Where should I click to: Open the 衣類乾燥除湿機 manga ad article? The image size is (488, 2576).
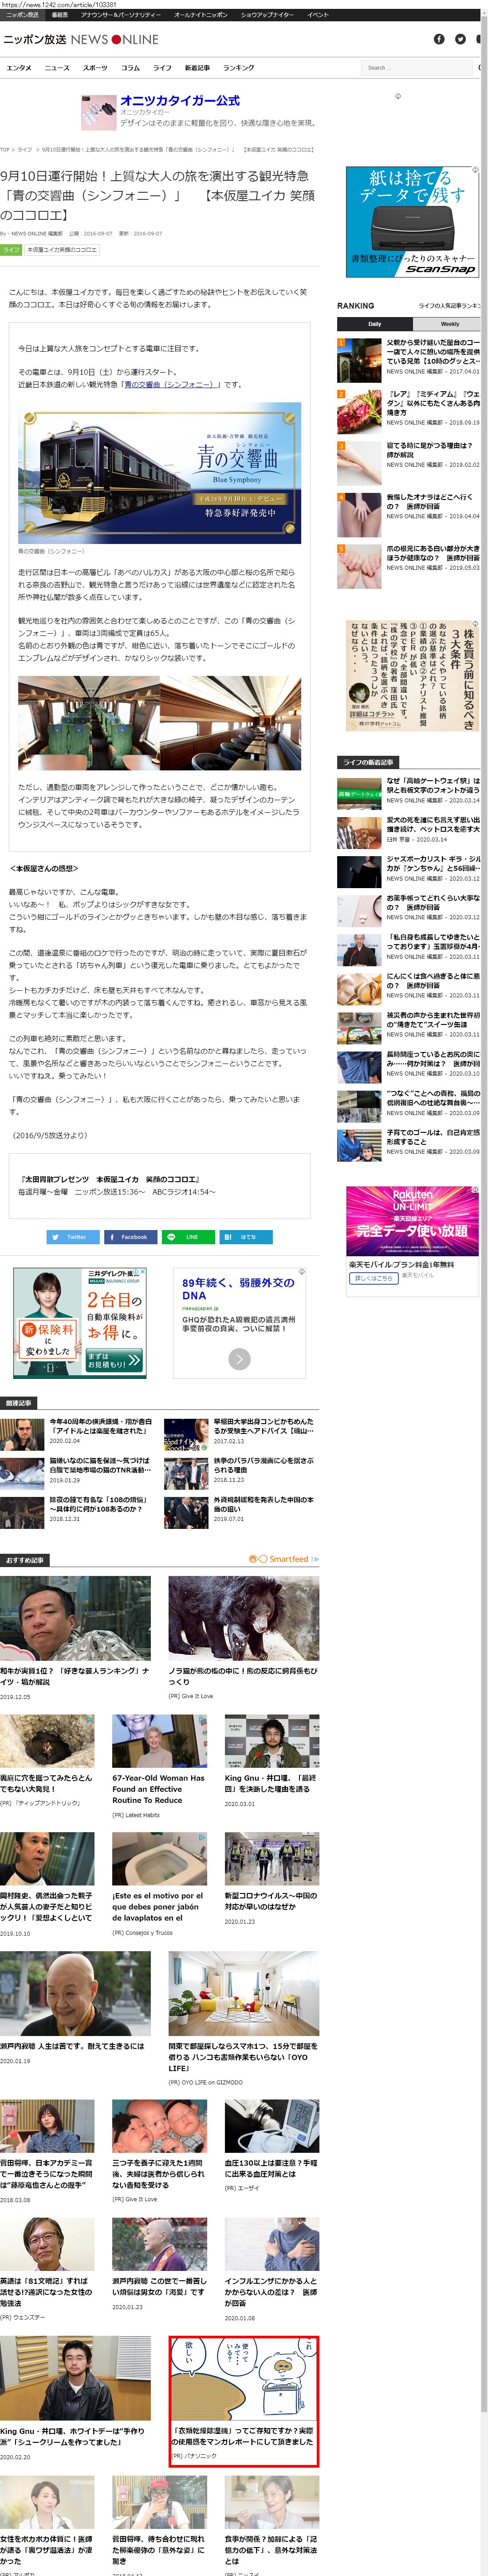coord(244,2400)
